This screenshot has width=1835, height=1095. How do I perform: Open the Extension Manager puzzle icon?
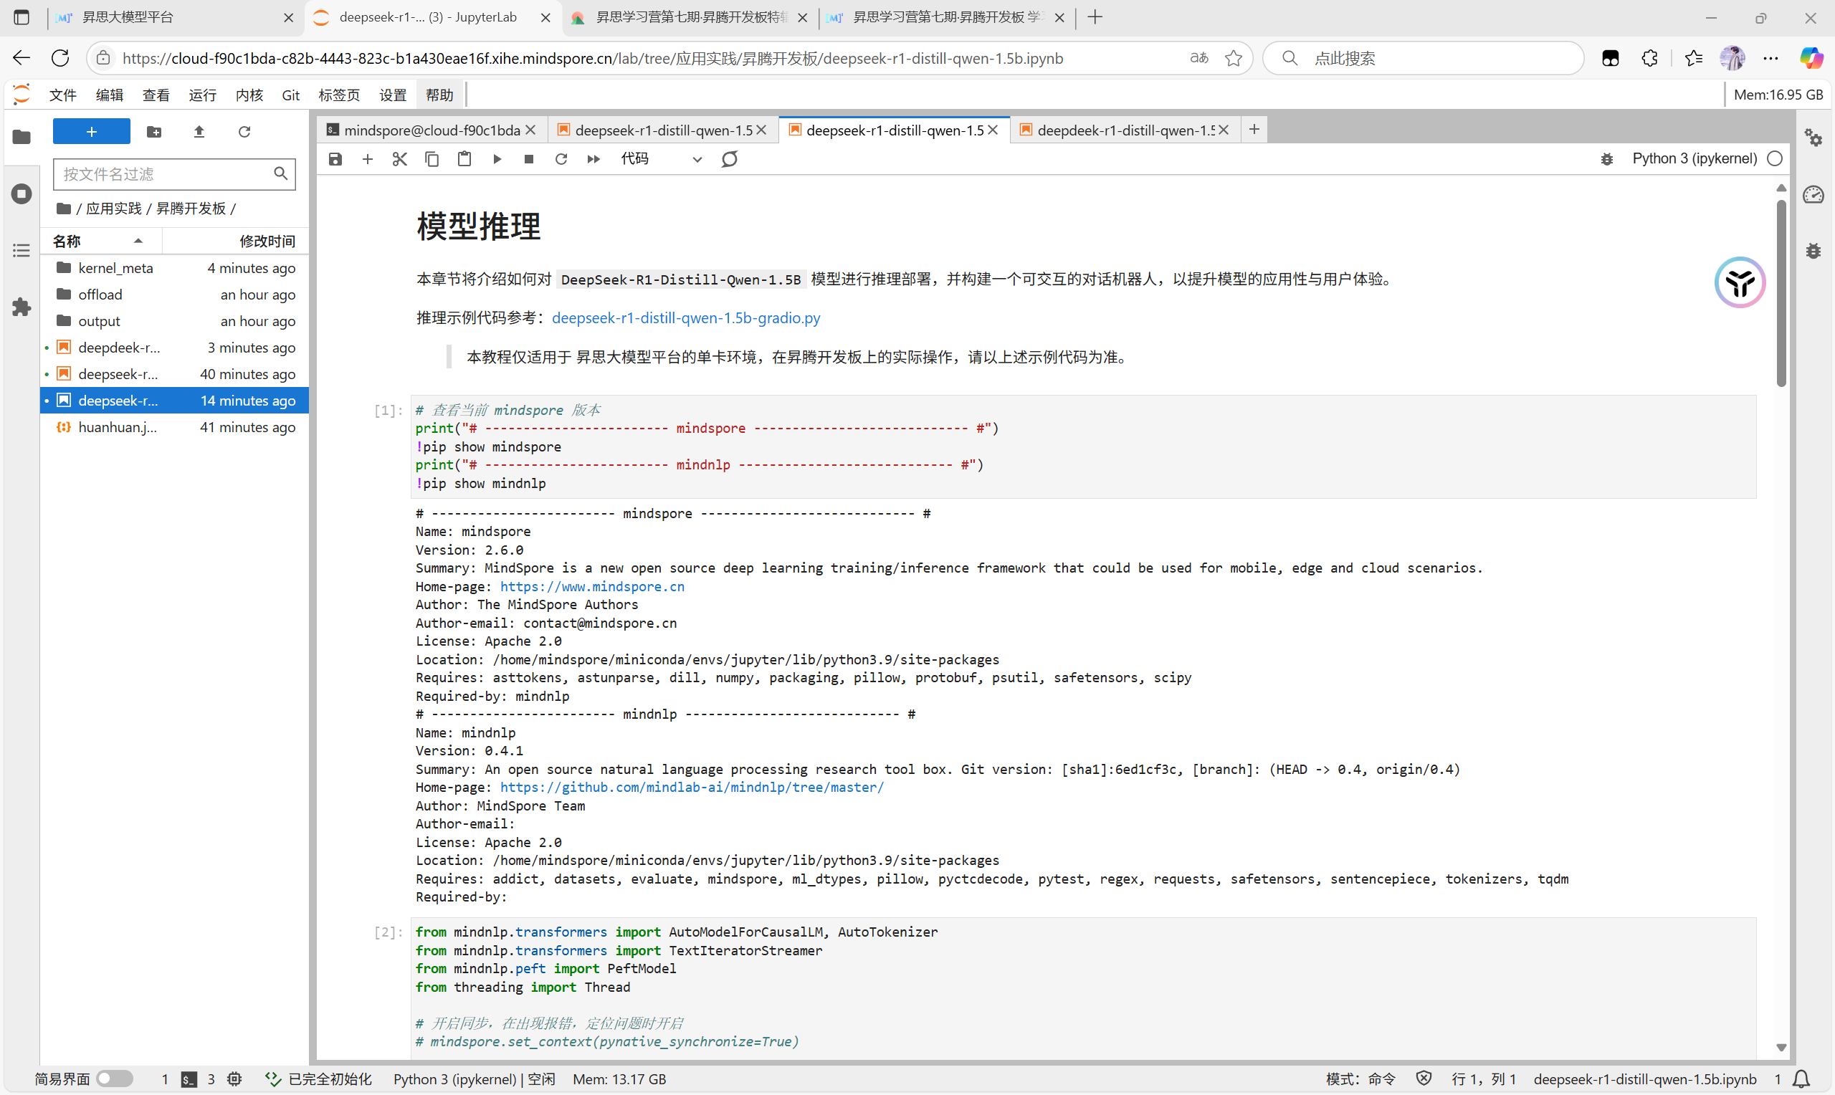coord(22,307)
